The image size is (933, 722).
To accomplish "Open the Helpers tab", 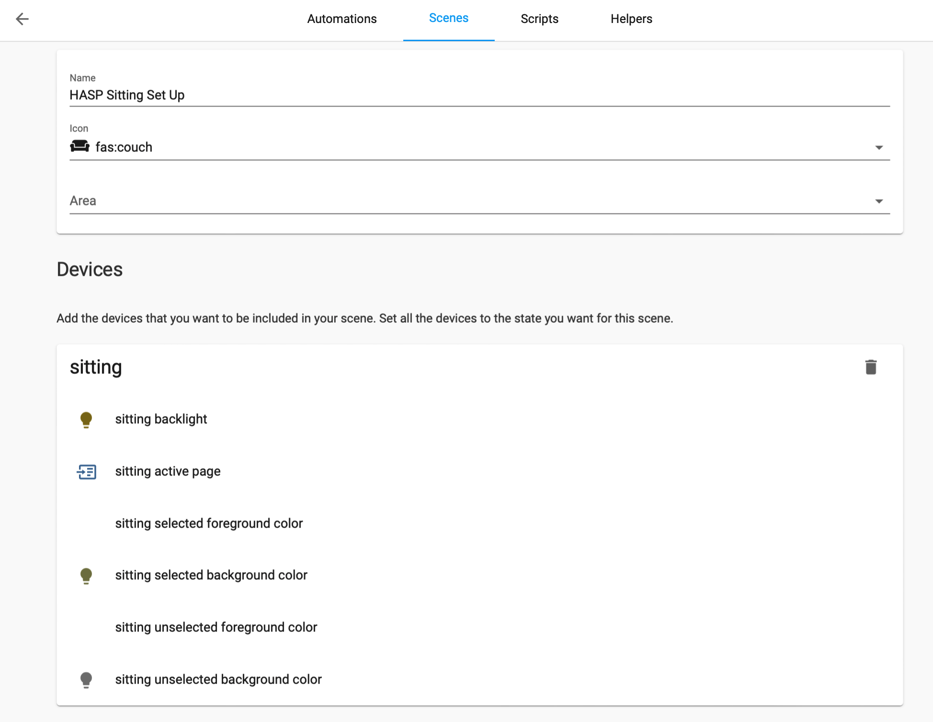I will click(631, 19).
